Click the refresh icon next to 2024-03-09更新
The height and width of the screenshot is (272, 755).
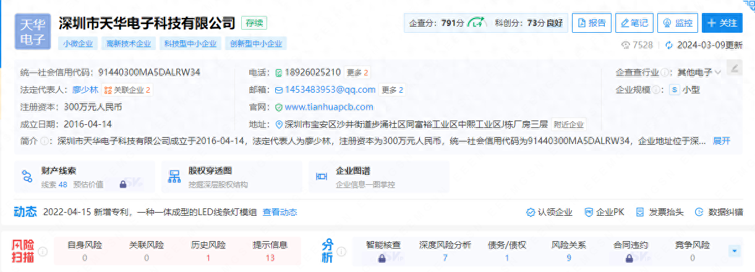coord(668,45)
